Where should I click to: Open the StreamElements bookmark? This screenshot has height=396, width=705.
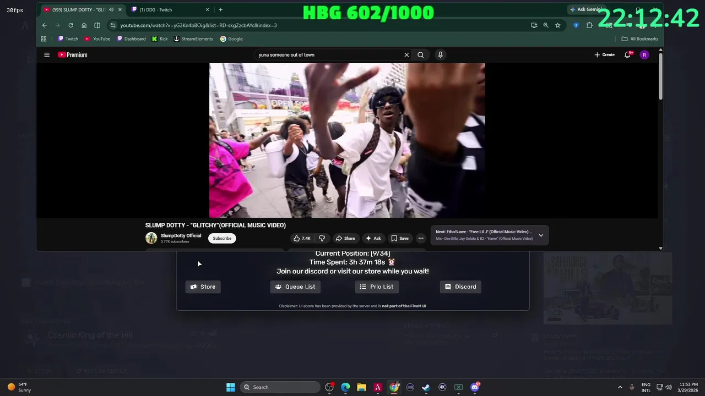coord(193,39)
